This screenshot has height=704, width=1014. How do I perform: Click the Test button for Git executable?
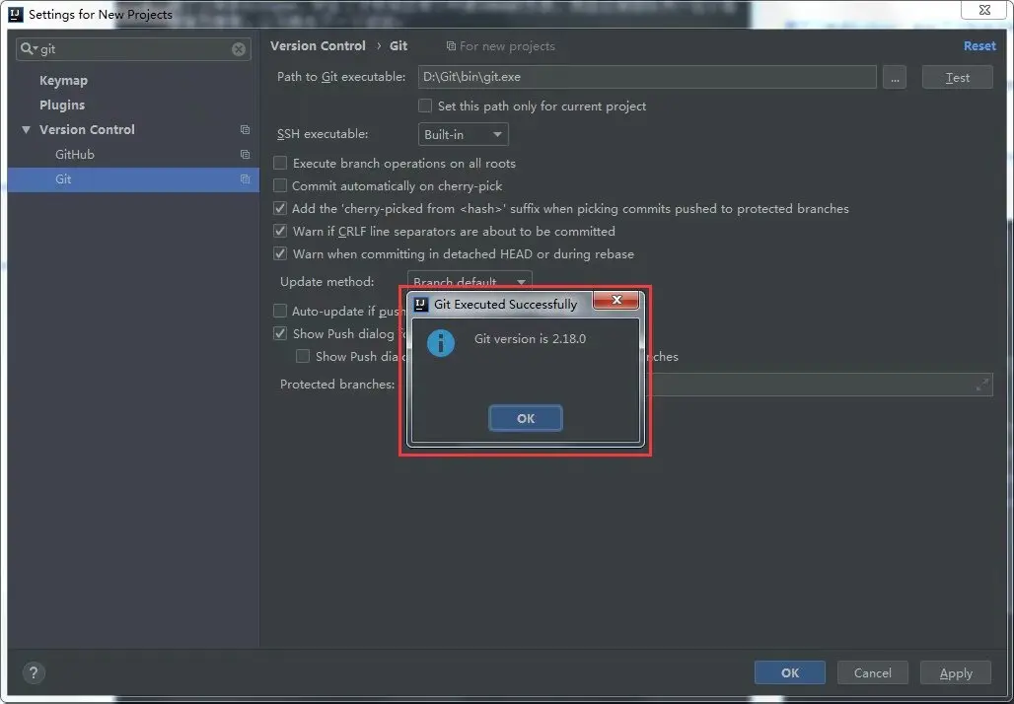point(957,78)
